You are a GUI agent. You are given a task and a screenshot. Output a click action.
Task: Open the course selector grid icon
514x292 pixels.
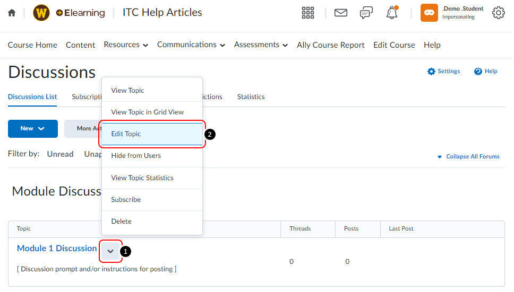coord(309,13)
